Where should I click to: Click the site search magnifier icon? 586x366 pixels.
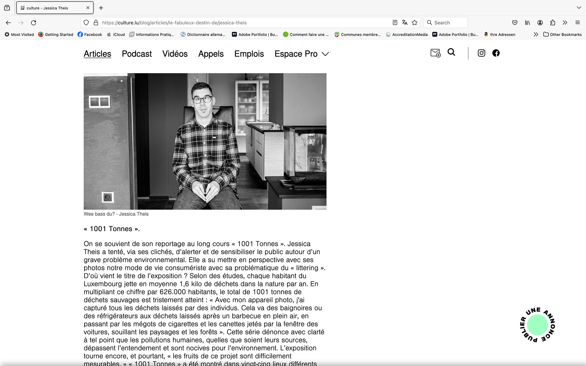451,52
